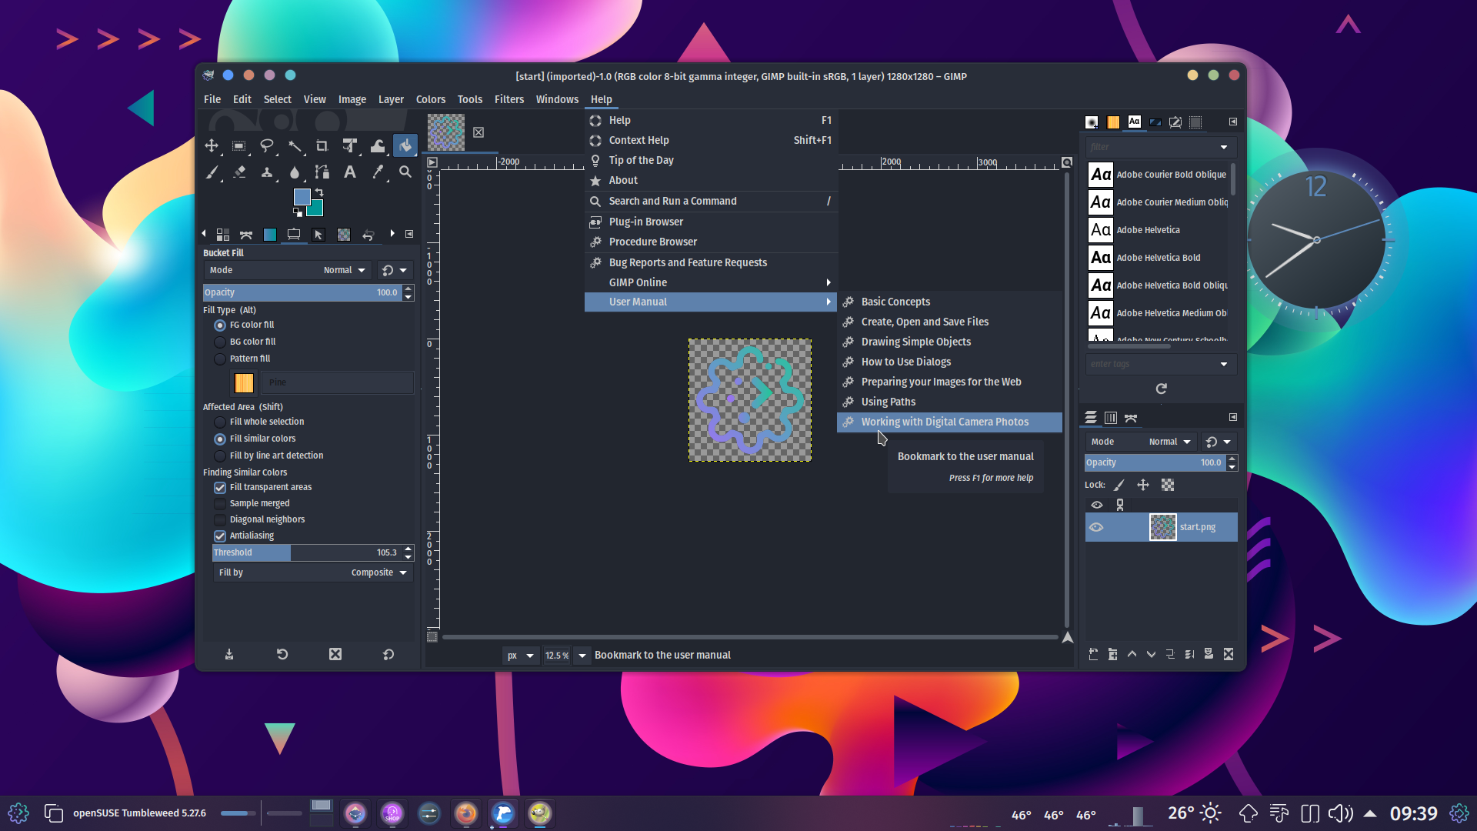1477x831 pixels.
Task: Select the Paths tool
Action: pos(322,172)
